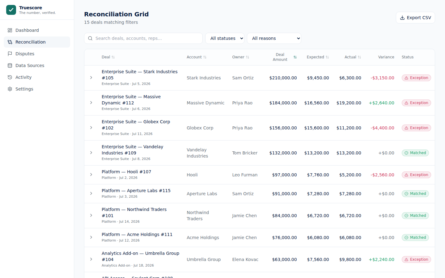This screenshot has height=278, width=445.
Task: Expand the Stark Industries #105 row
Action: point(91,78)
